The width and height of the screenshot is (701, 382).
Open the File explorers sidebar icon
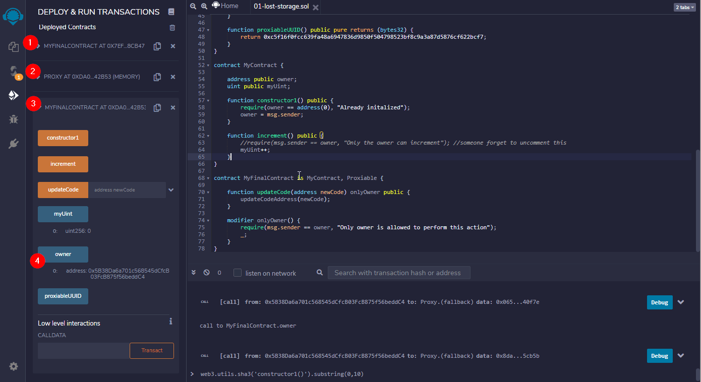tap(14, 47)
